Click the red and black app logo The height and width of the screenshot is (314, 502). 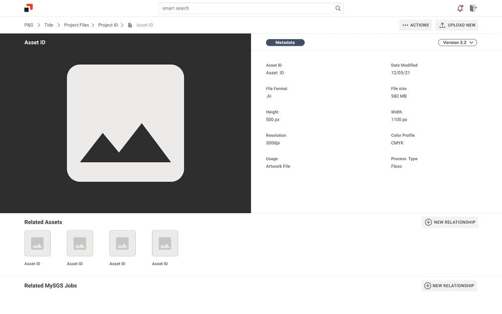(29, 8)
